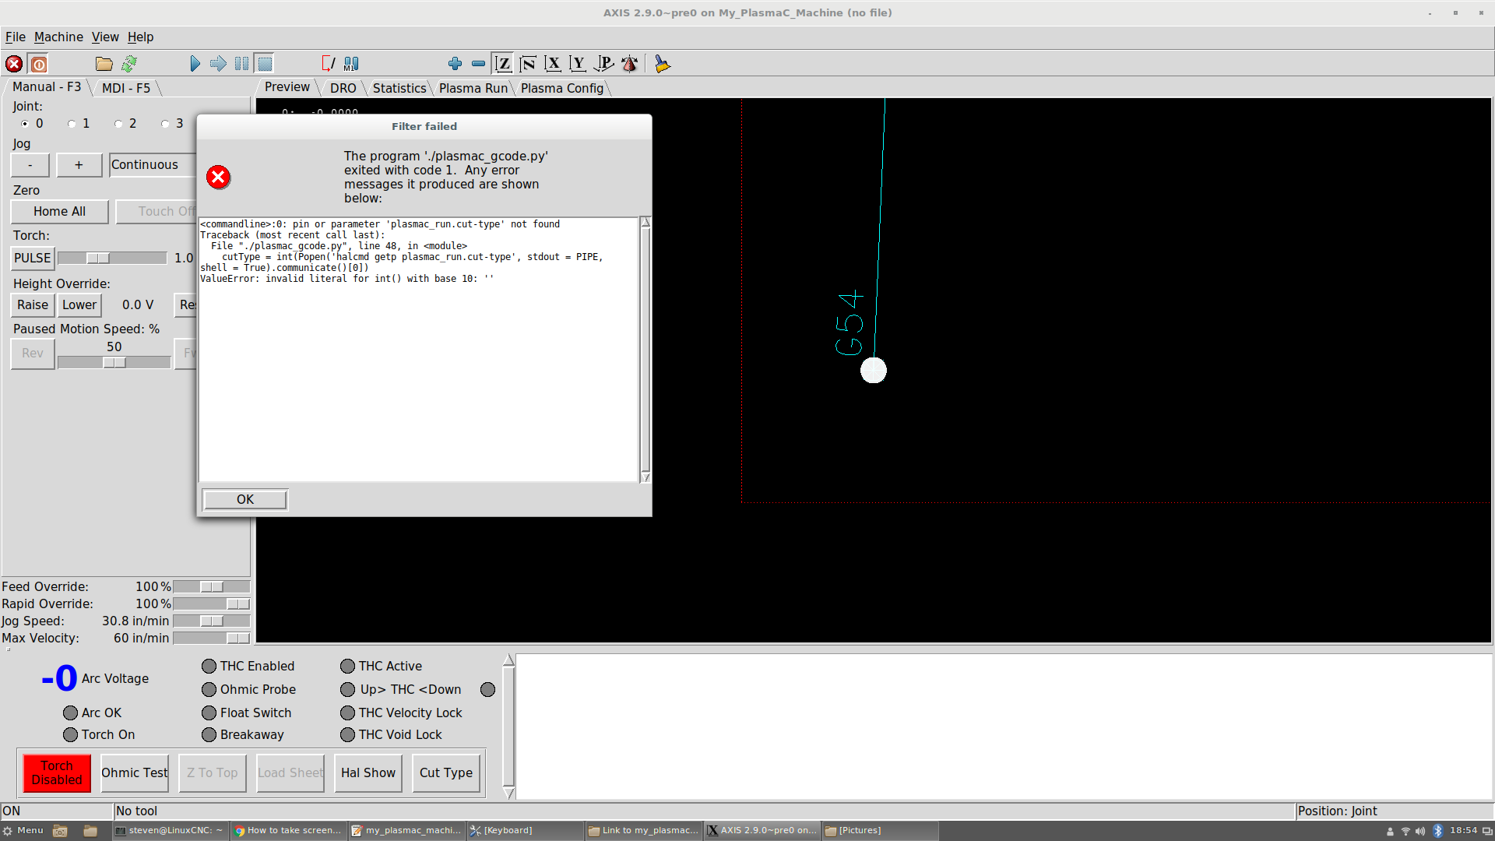Adjust the Jog Speed slider
This screenshot has width=1495, height=841.
pyautogui.click(x=212, y=621)
